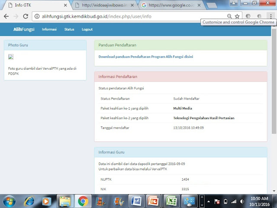Launch Internet Explorer from taskbar
This screenshot has height=208, width=277.
coord(29,201)
